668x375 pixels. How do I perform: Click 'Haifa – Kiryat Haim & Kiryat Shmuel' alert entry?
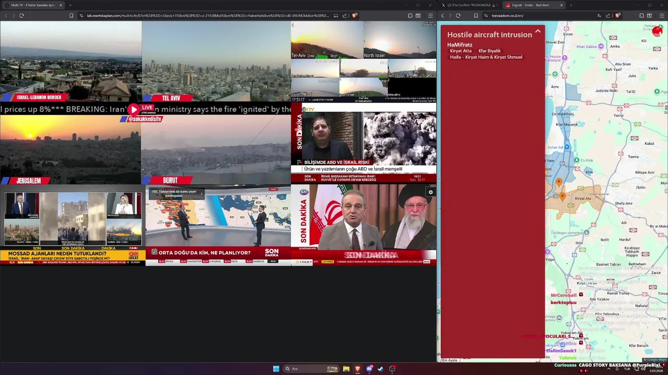pyautogui.click(x=486, y=57)
